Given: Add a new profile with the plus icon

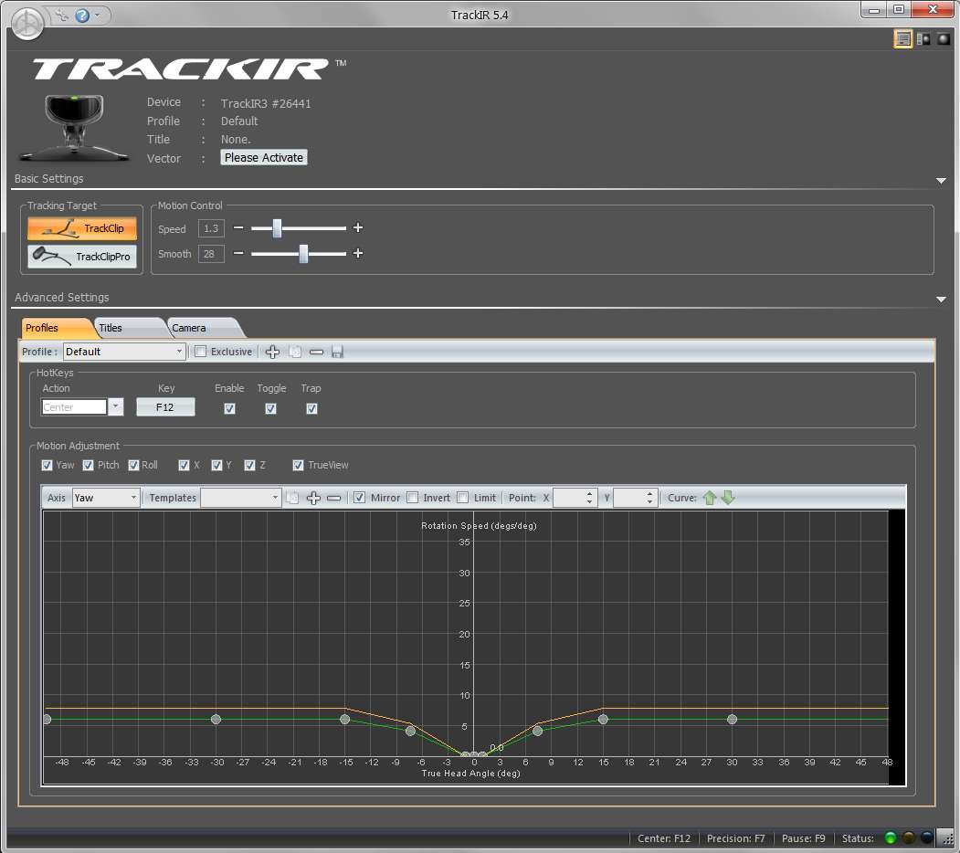Looking at the screenshot, I should tap(272, 352).
